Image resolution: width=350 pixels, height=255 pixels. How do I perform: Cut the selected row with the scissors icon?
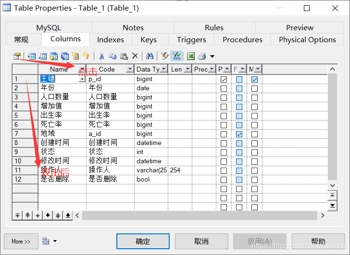101,56
